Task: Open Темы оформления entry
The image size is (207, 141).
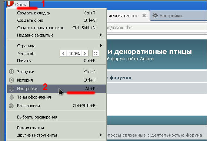Action: 57,97
